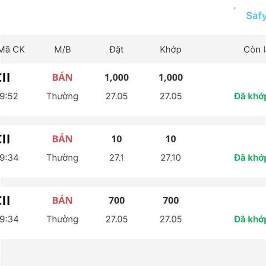Open the CII symbol of the 10-share order

[5, 140]
